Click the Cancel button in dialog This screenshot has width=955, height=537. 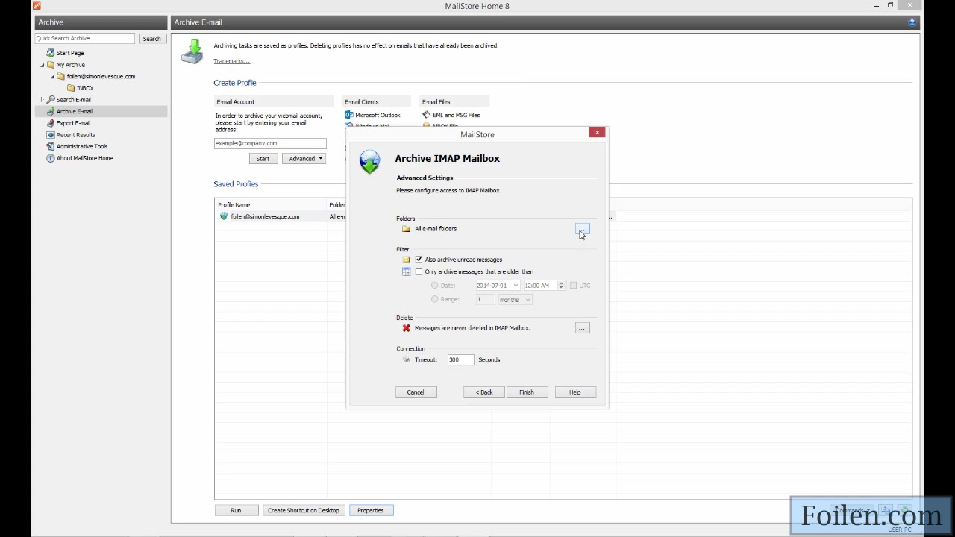click(416, 392)
